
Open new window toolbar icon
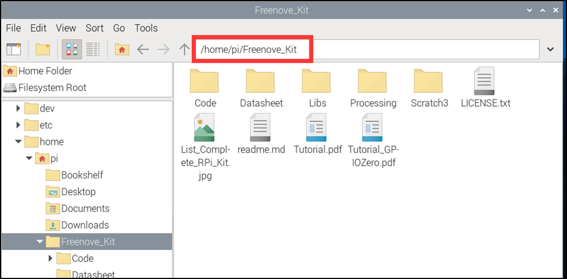tap(14, 49)
